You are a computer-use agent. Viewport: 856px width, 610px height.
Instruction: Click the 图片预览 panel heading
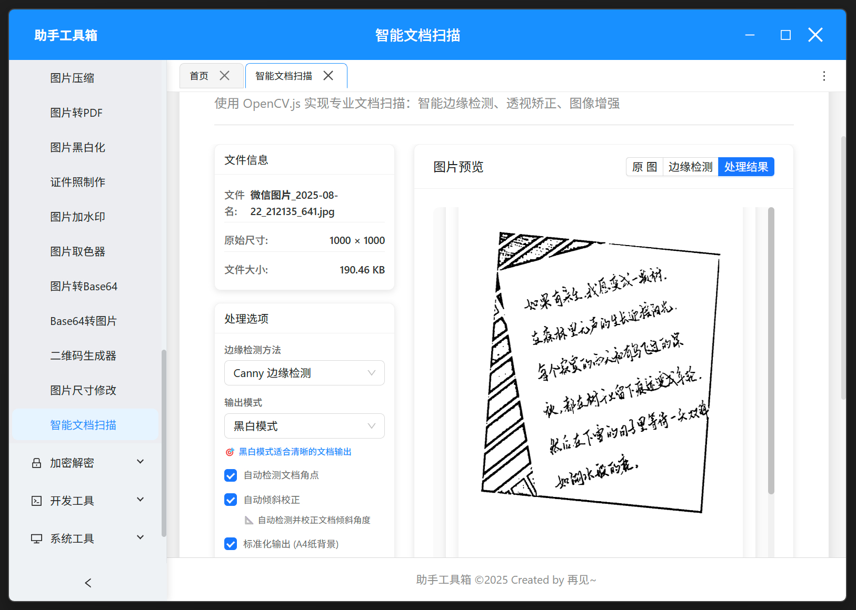pyautogui.click(x=458, y=167)
